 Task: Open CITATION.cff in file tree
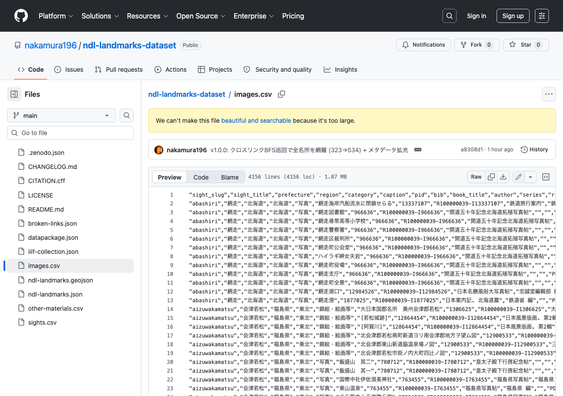[70, 181]
